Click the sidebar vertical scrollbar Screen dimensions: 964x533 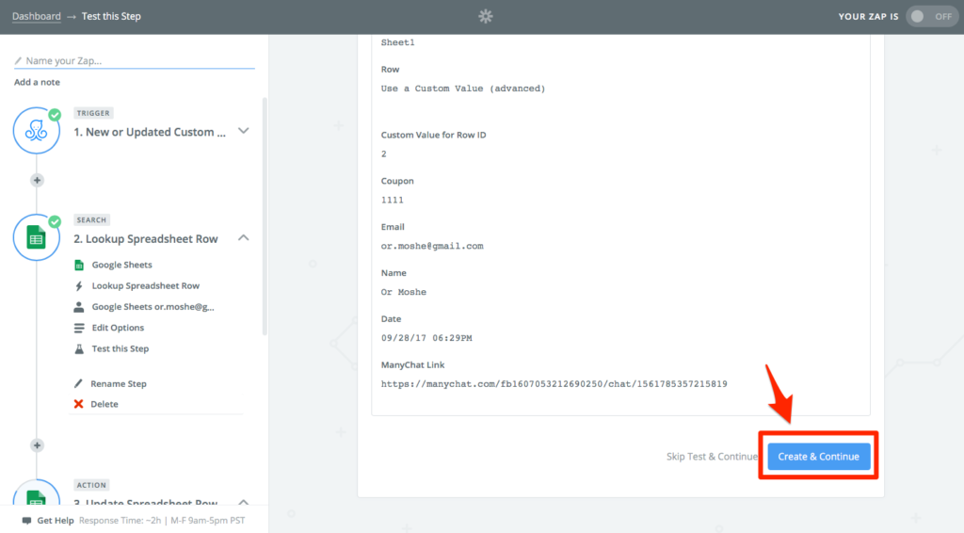[265, 215]
